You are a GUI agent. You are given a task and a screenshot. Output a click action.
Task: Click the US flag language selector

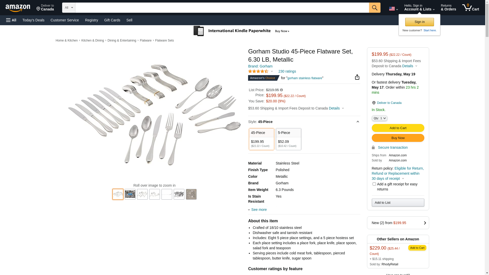pos(393,9)
